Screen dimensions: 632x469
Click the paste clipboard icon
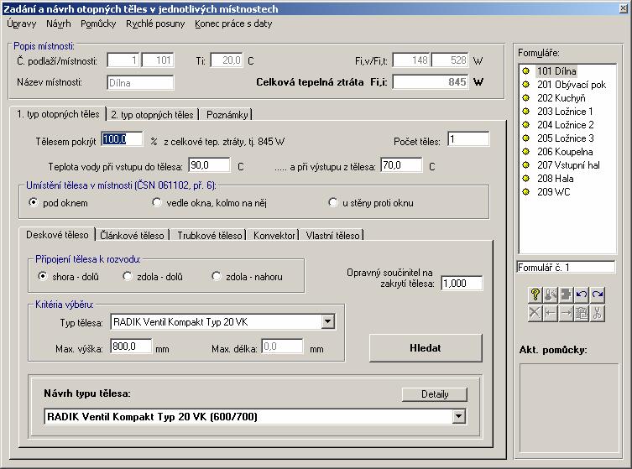point(582,313)
